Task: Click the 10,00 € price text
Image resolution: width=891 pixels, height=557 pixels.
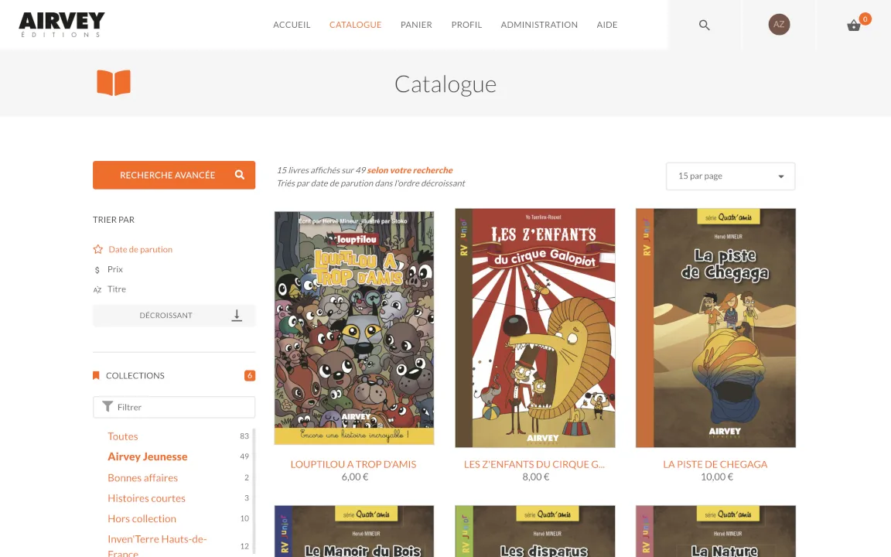Action: click(x=716, y=477)
